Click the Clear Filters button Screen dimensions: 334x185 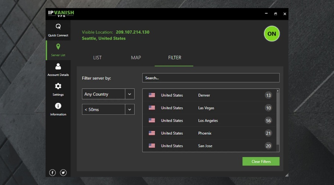pyautogui.click(x=261, y=161)
